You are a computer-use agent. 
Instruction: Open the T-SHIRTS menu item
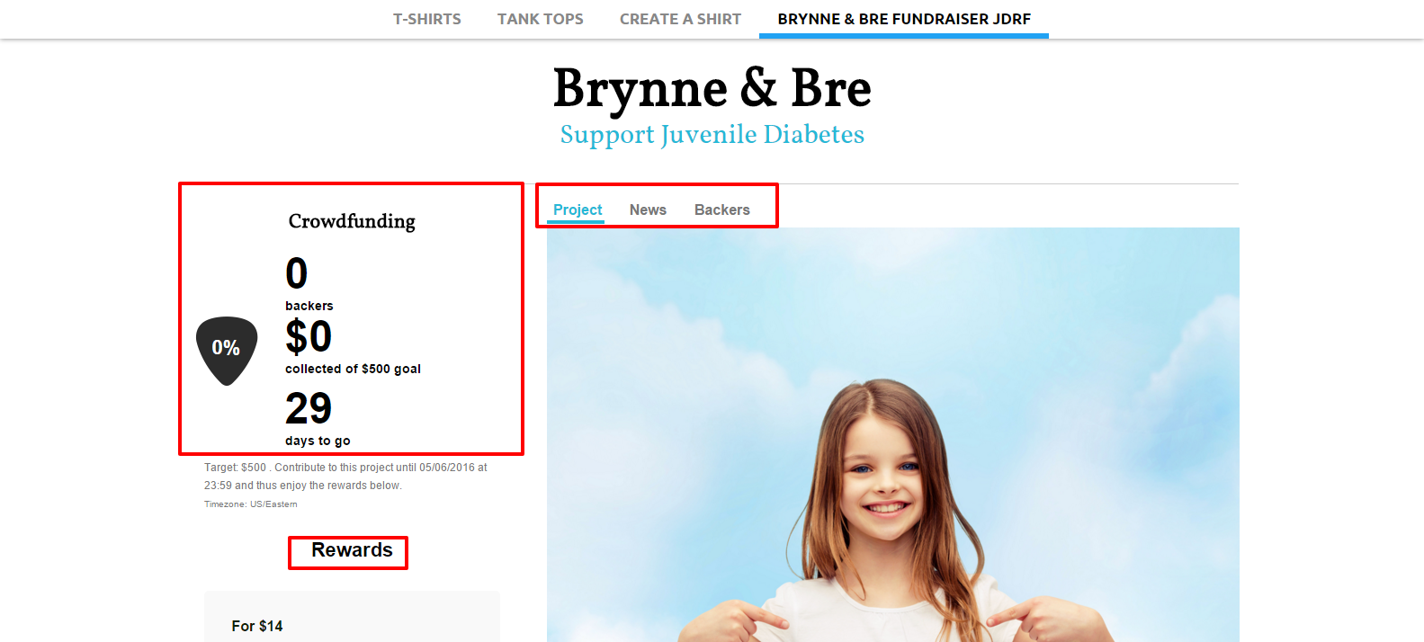tap(427, 19)
